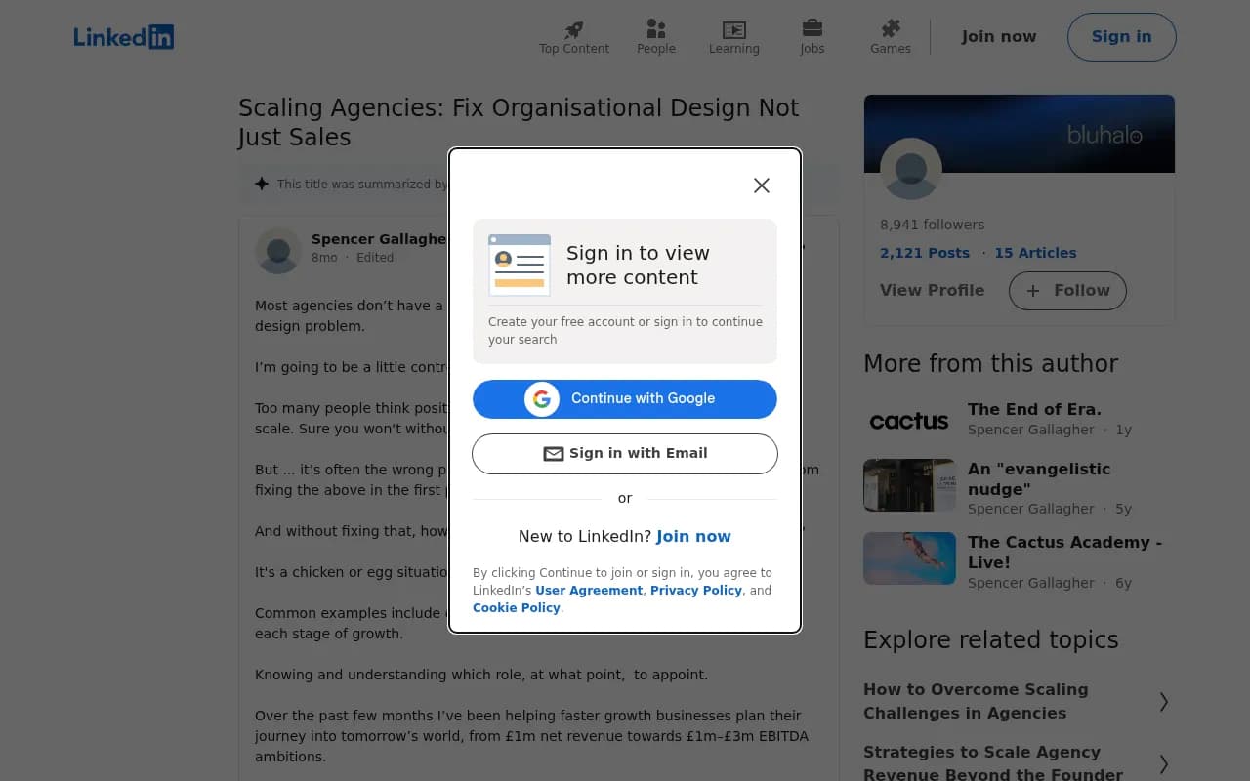
Task: Open the Privacy Policy link
Action: 696,591
